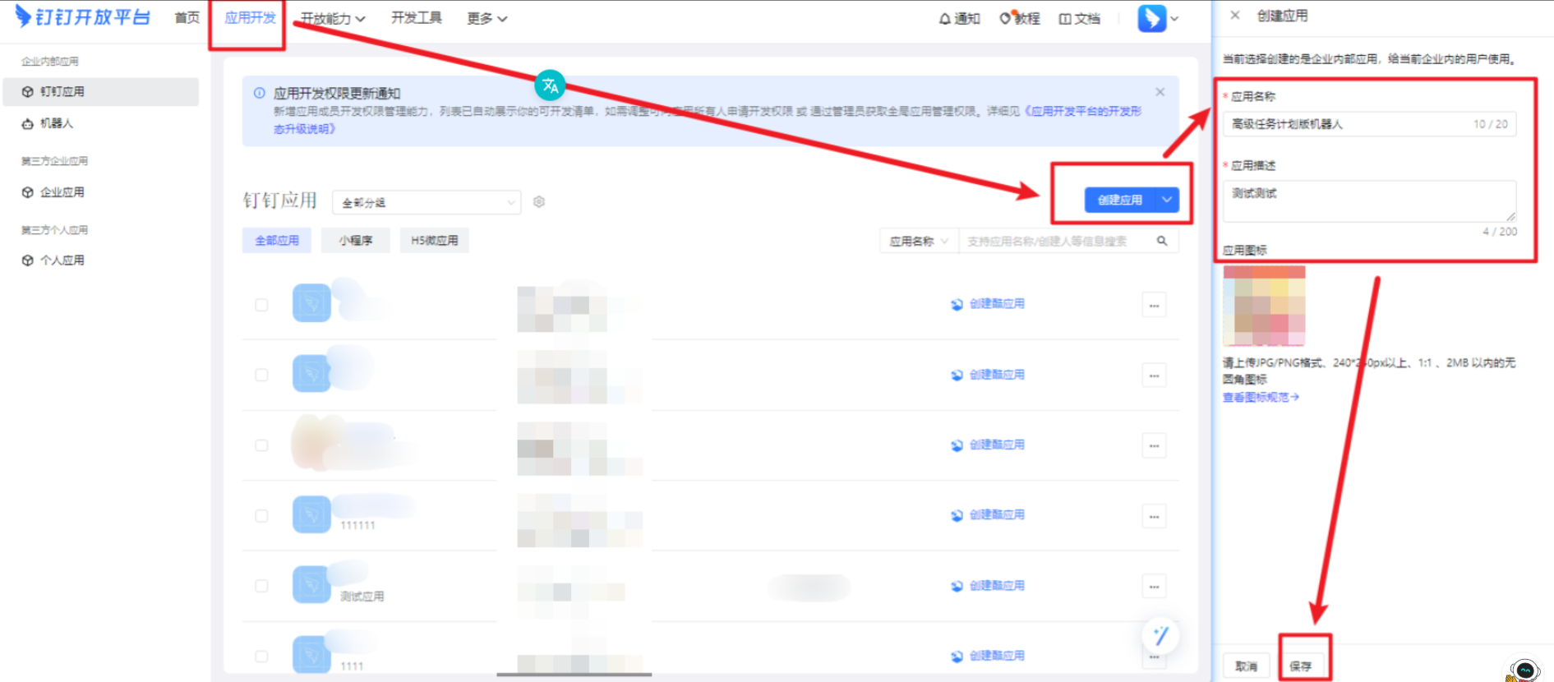Open the 应用开发平台的开发形态升级说明 link
The height and width of the screenshot is (682, 1554).
[1082, 111]
